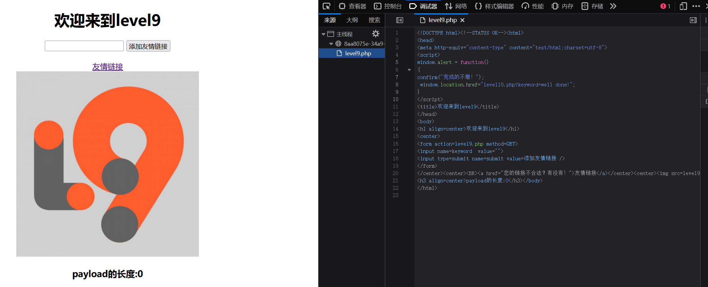This screenshot has height=287, width=708.
Task: Click the main thread settings gear icon
Action: [376, 34]
